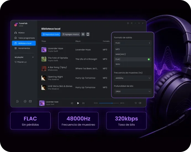The height and width of the screenshot is (152, 191).
Task: Open Herramientas in the sidebar
Action: 22,48
